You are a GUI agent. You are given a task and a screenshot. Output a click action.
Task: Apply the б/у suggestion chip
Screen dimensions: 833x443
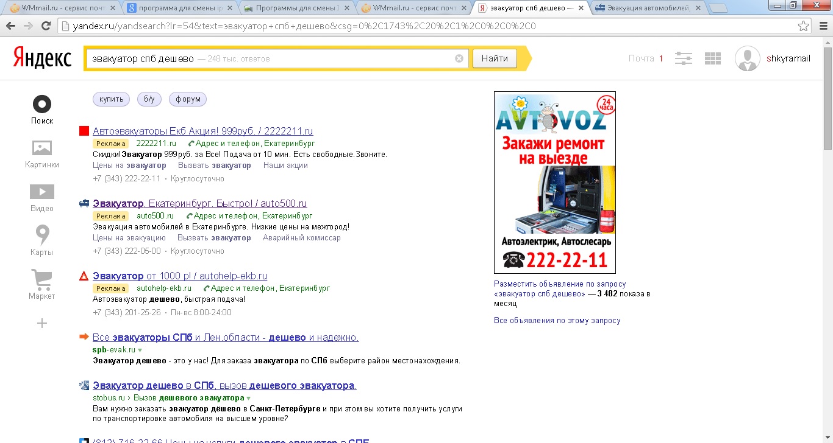tap(149, 99)
